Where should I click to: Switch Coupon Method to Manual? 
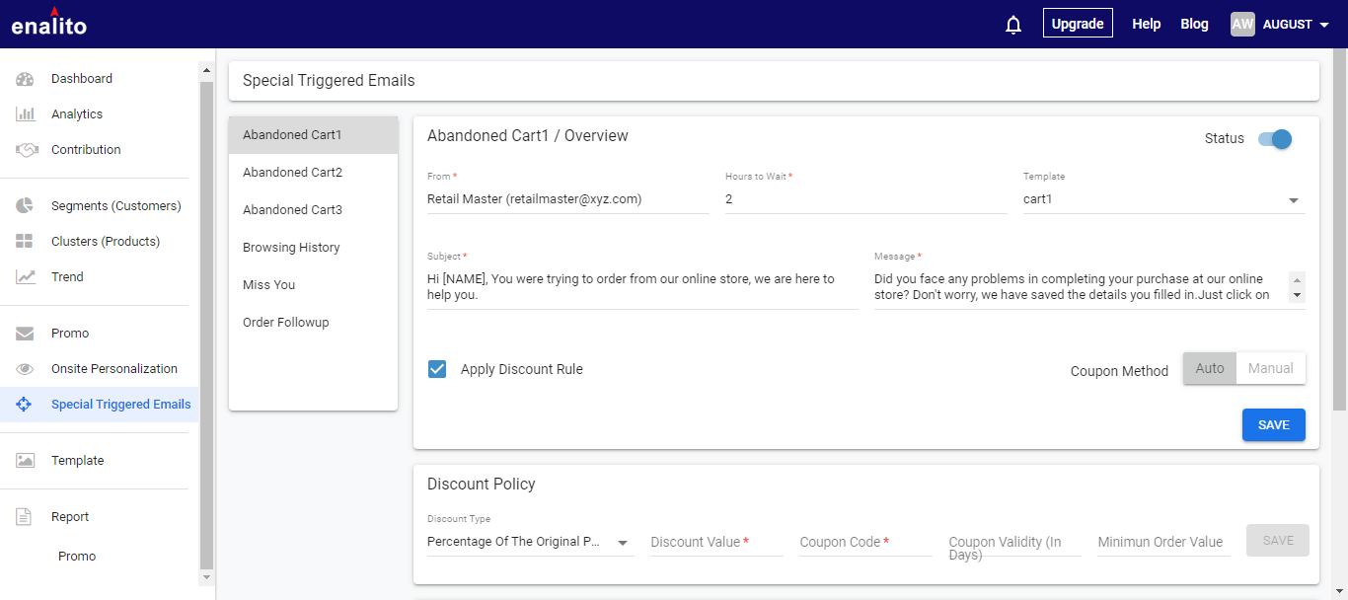click(x=1270, y=368)
